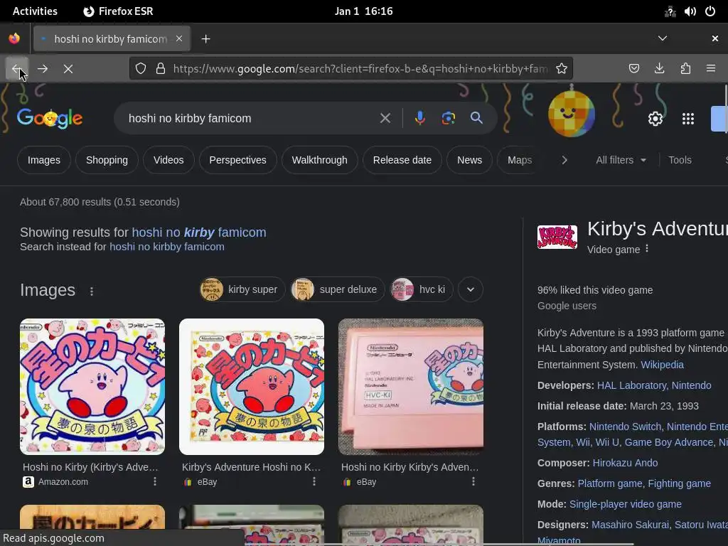The image size is (728, 546).
Task: Select the super deluxe image chip
Action: point(338,290)
